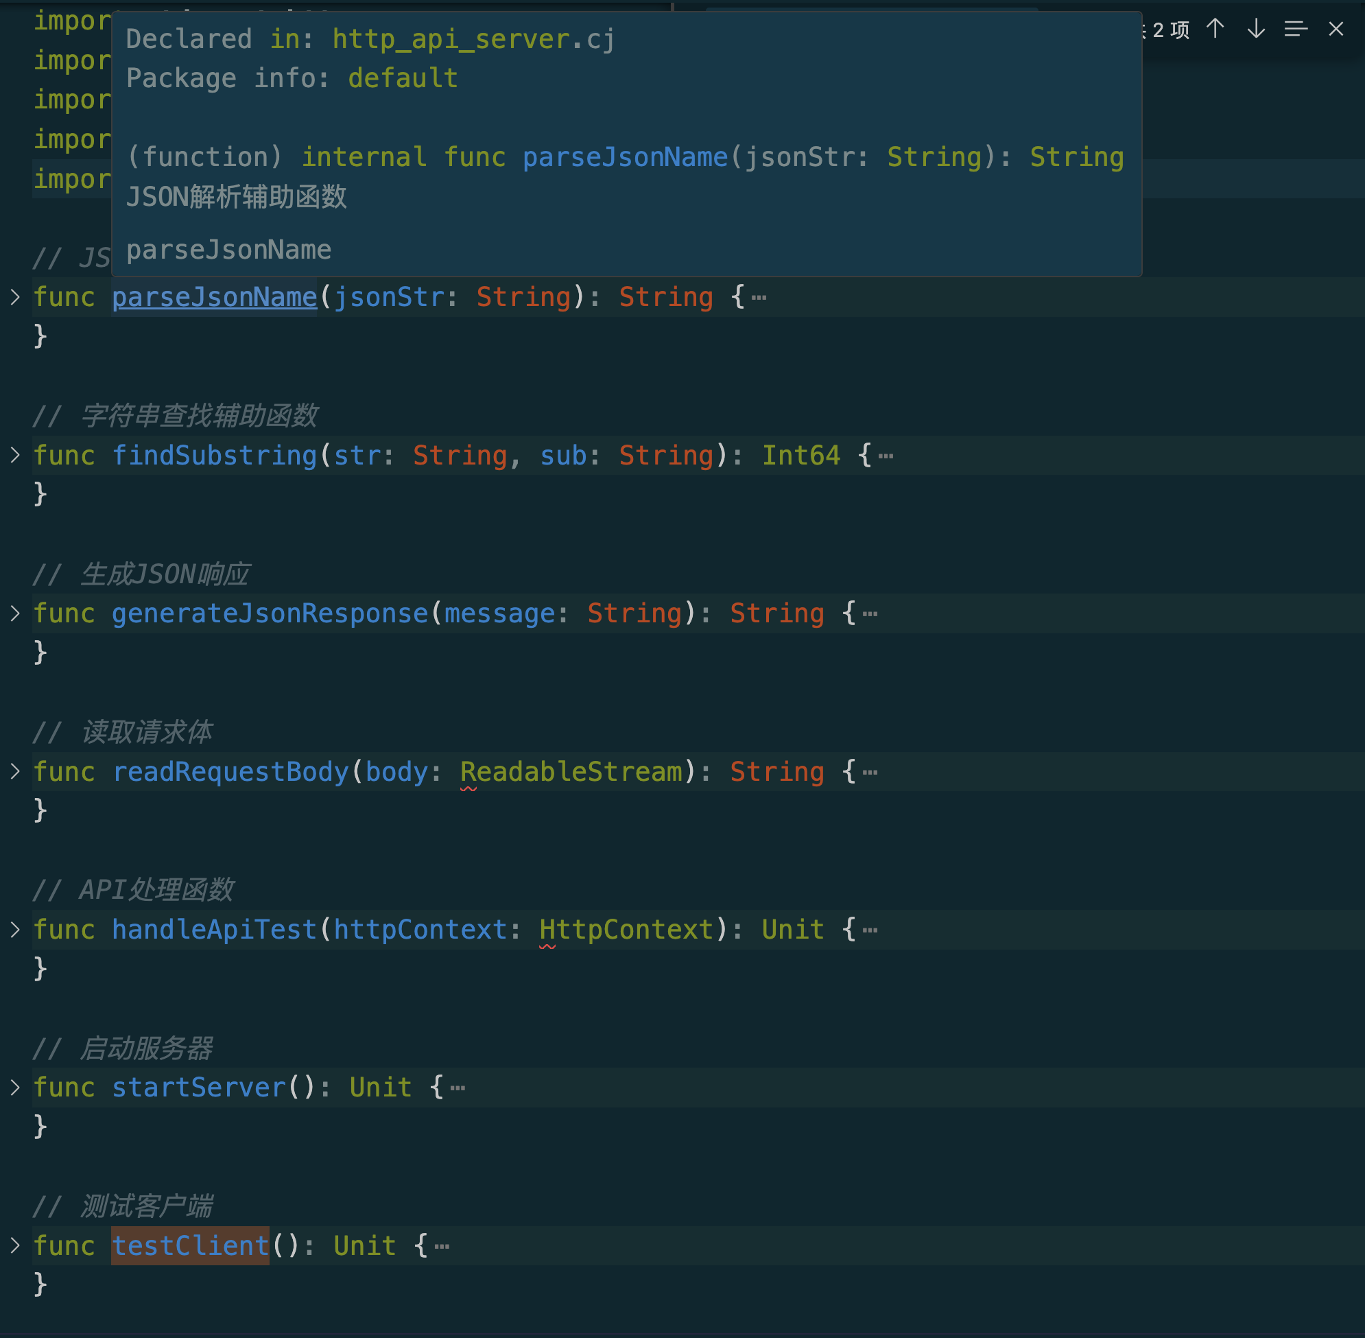The width and height of the screenshot is (1365, 1338).
Task: Go to previous search match arrow
Action: [1215, 29]
